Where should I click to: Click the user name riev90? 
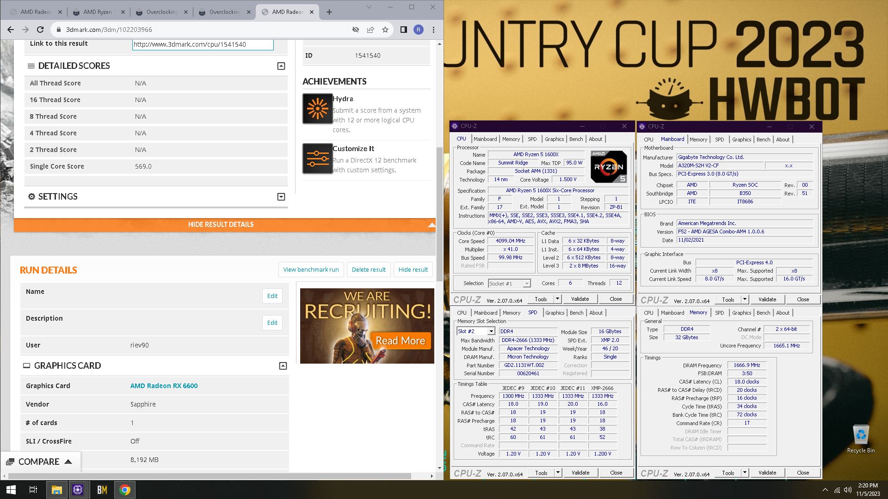[139, 345]
